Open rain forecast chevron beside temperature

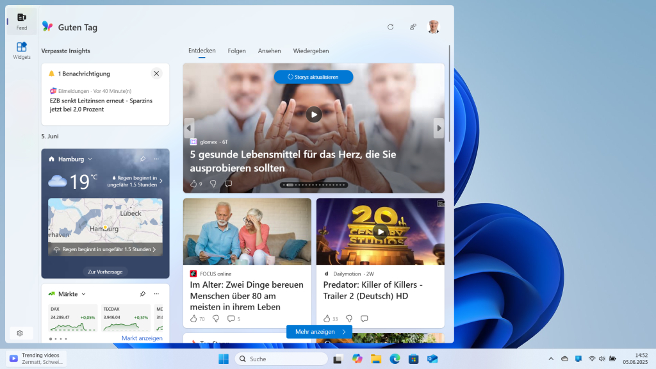point(161,181)
